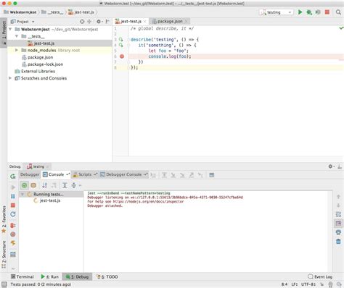Pause program in the Debug side toolbar
This screenshot has width=344, height=288.
pyautogui.click(x=13, y=196)
